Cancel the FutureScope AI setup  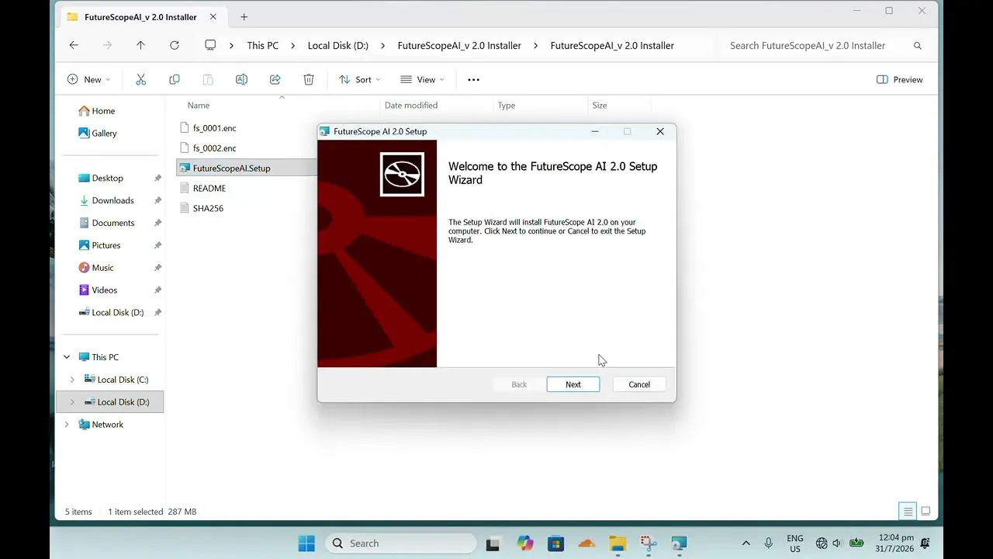click(x=639, y=384)
